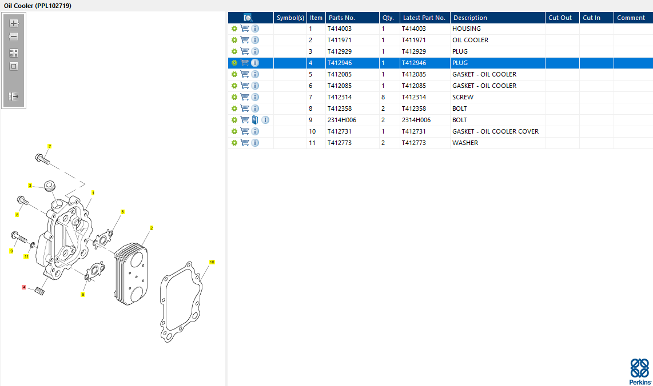Screen dimensions: 653x386
Task: Select the HOUSING description cell
Action: click(x=497, y=29)
